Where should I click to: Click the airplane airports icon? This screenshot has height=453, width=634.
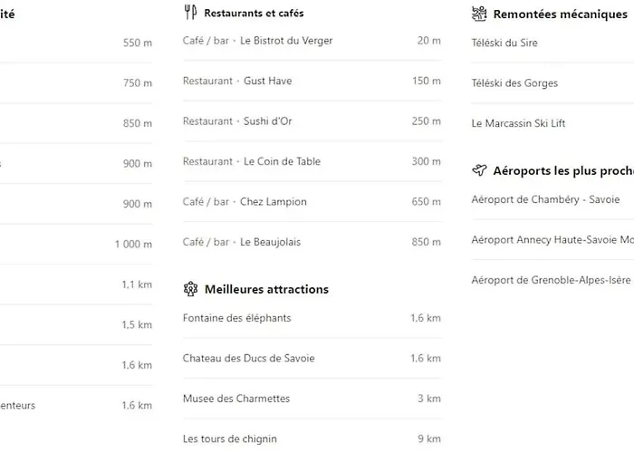479,170
